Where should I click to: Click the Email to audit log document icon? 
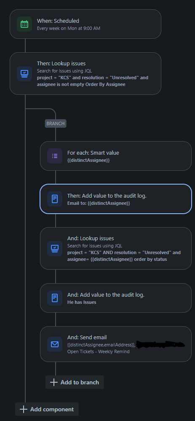pos(55,199)
